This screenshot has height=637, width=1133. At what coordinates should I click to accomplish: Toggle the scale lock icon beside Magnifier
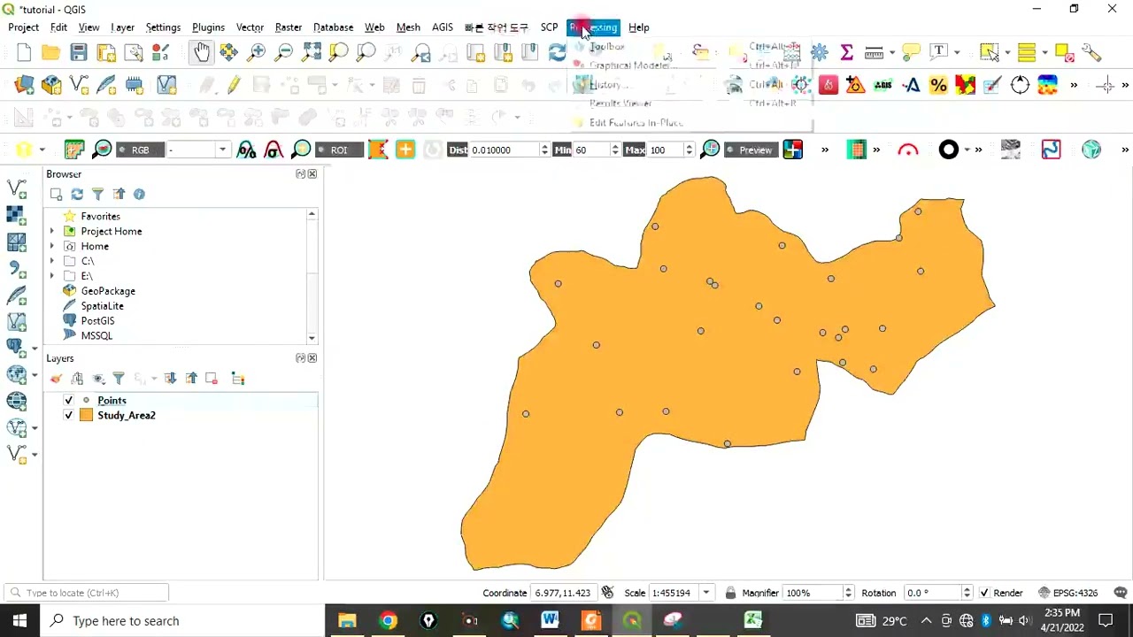pyautogui.click(x=730, y=593)
